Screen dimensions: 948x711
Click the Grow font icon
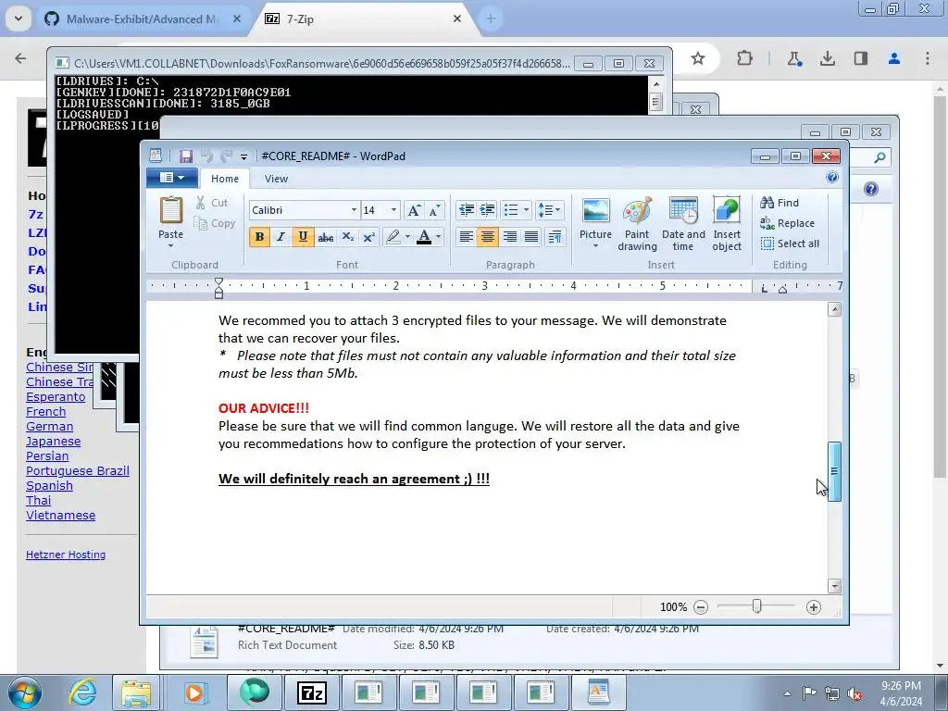click(x=414, y=210)
